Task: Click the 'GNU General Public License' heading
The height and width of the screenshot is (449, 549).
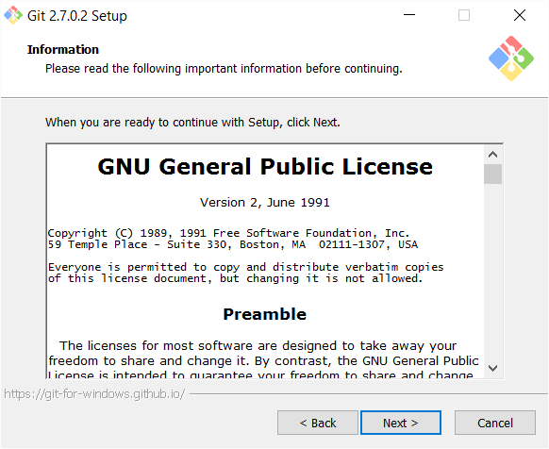Action: [x=265, y=166]
